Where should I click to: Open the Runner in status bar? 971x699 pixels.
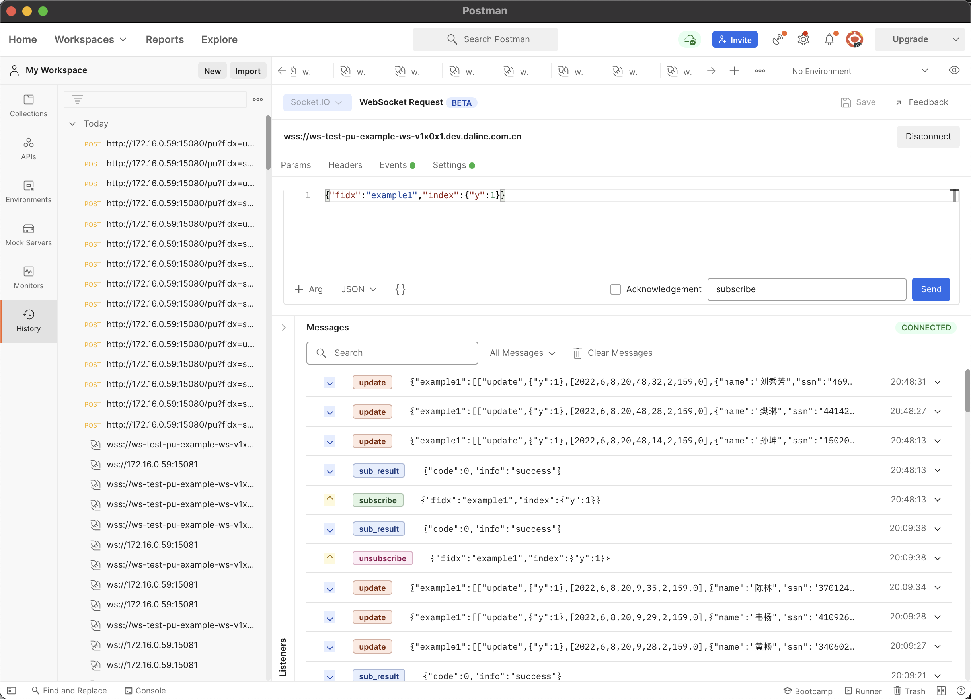(x=863, y=691)
